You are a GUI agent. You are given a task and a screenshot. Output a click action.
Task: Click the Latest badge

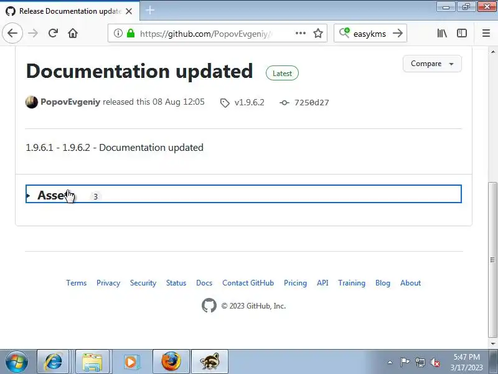pos(282,73)
